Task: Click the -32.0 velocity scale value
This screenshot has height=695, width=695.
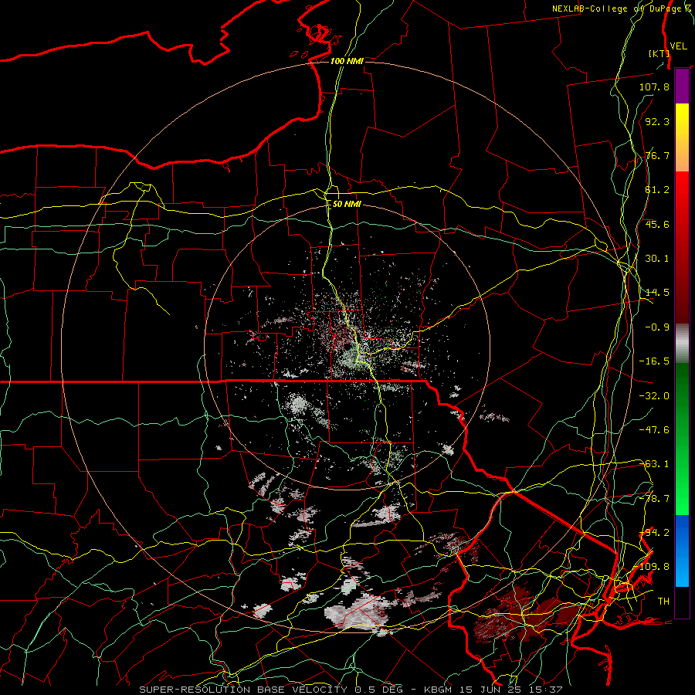Action: click(654, 396)
